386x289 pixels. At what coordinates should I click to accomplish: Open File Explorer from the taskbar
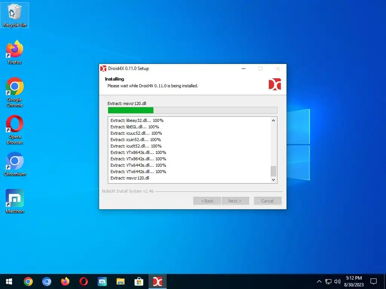(120, 281)
